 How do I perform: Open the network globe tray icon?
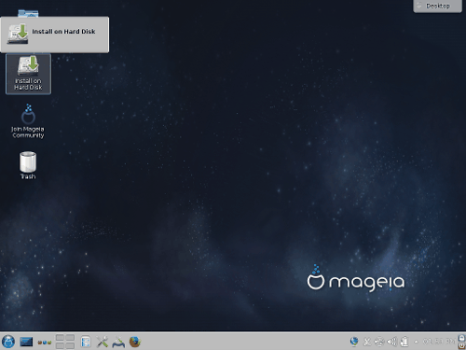coord(354,342)
